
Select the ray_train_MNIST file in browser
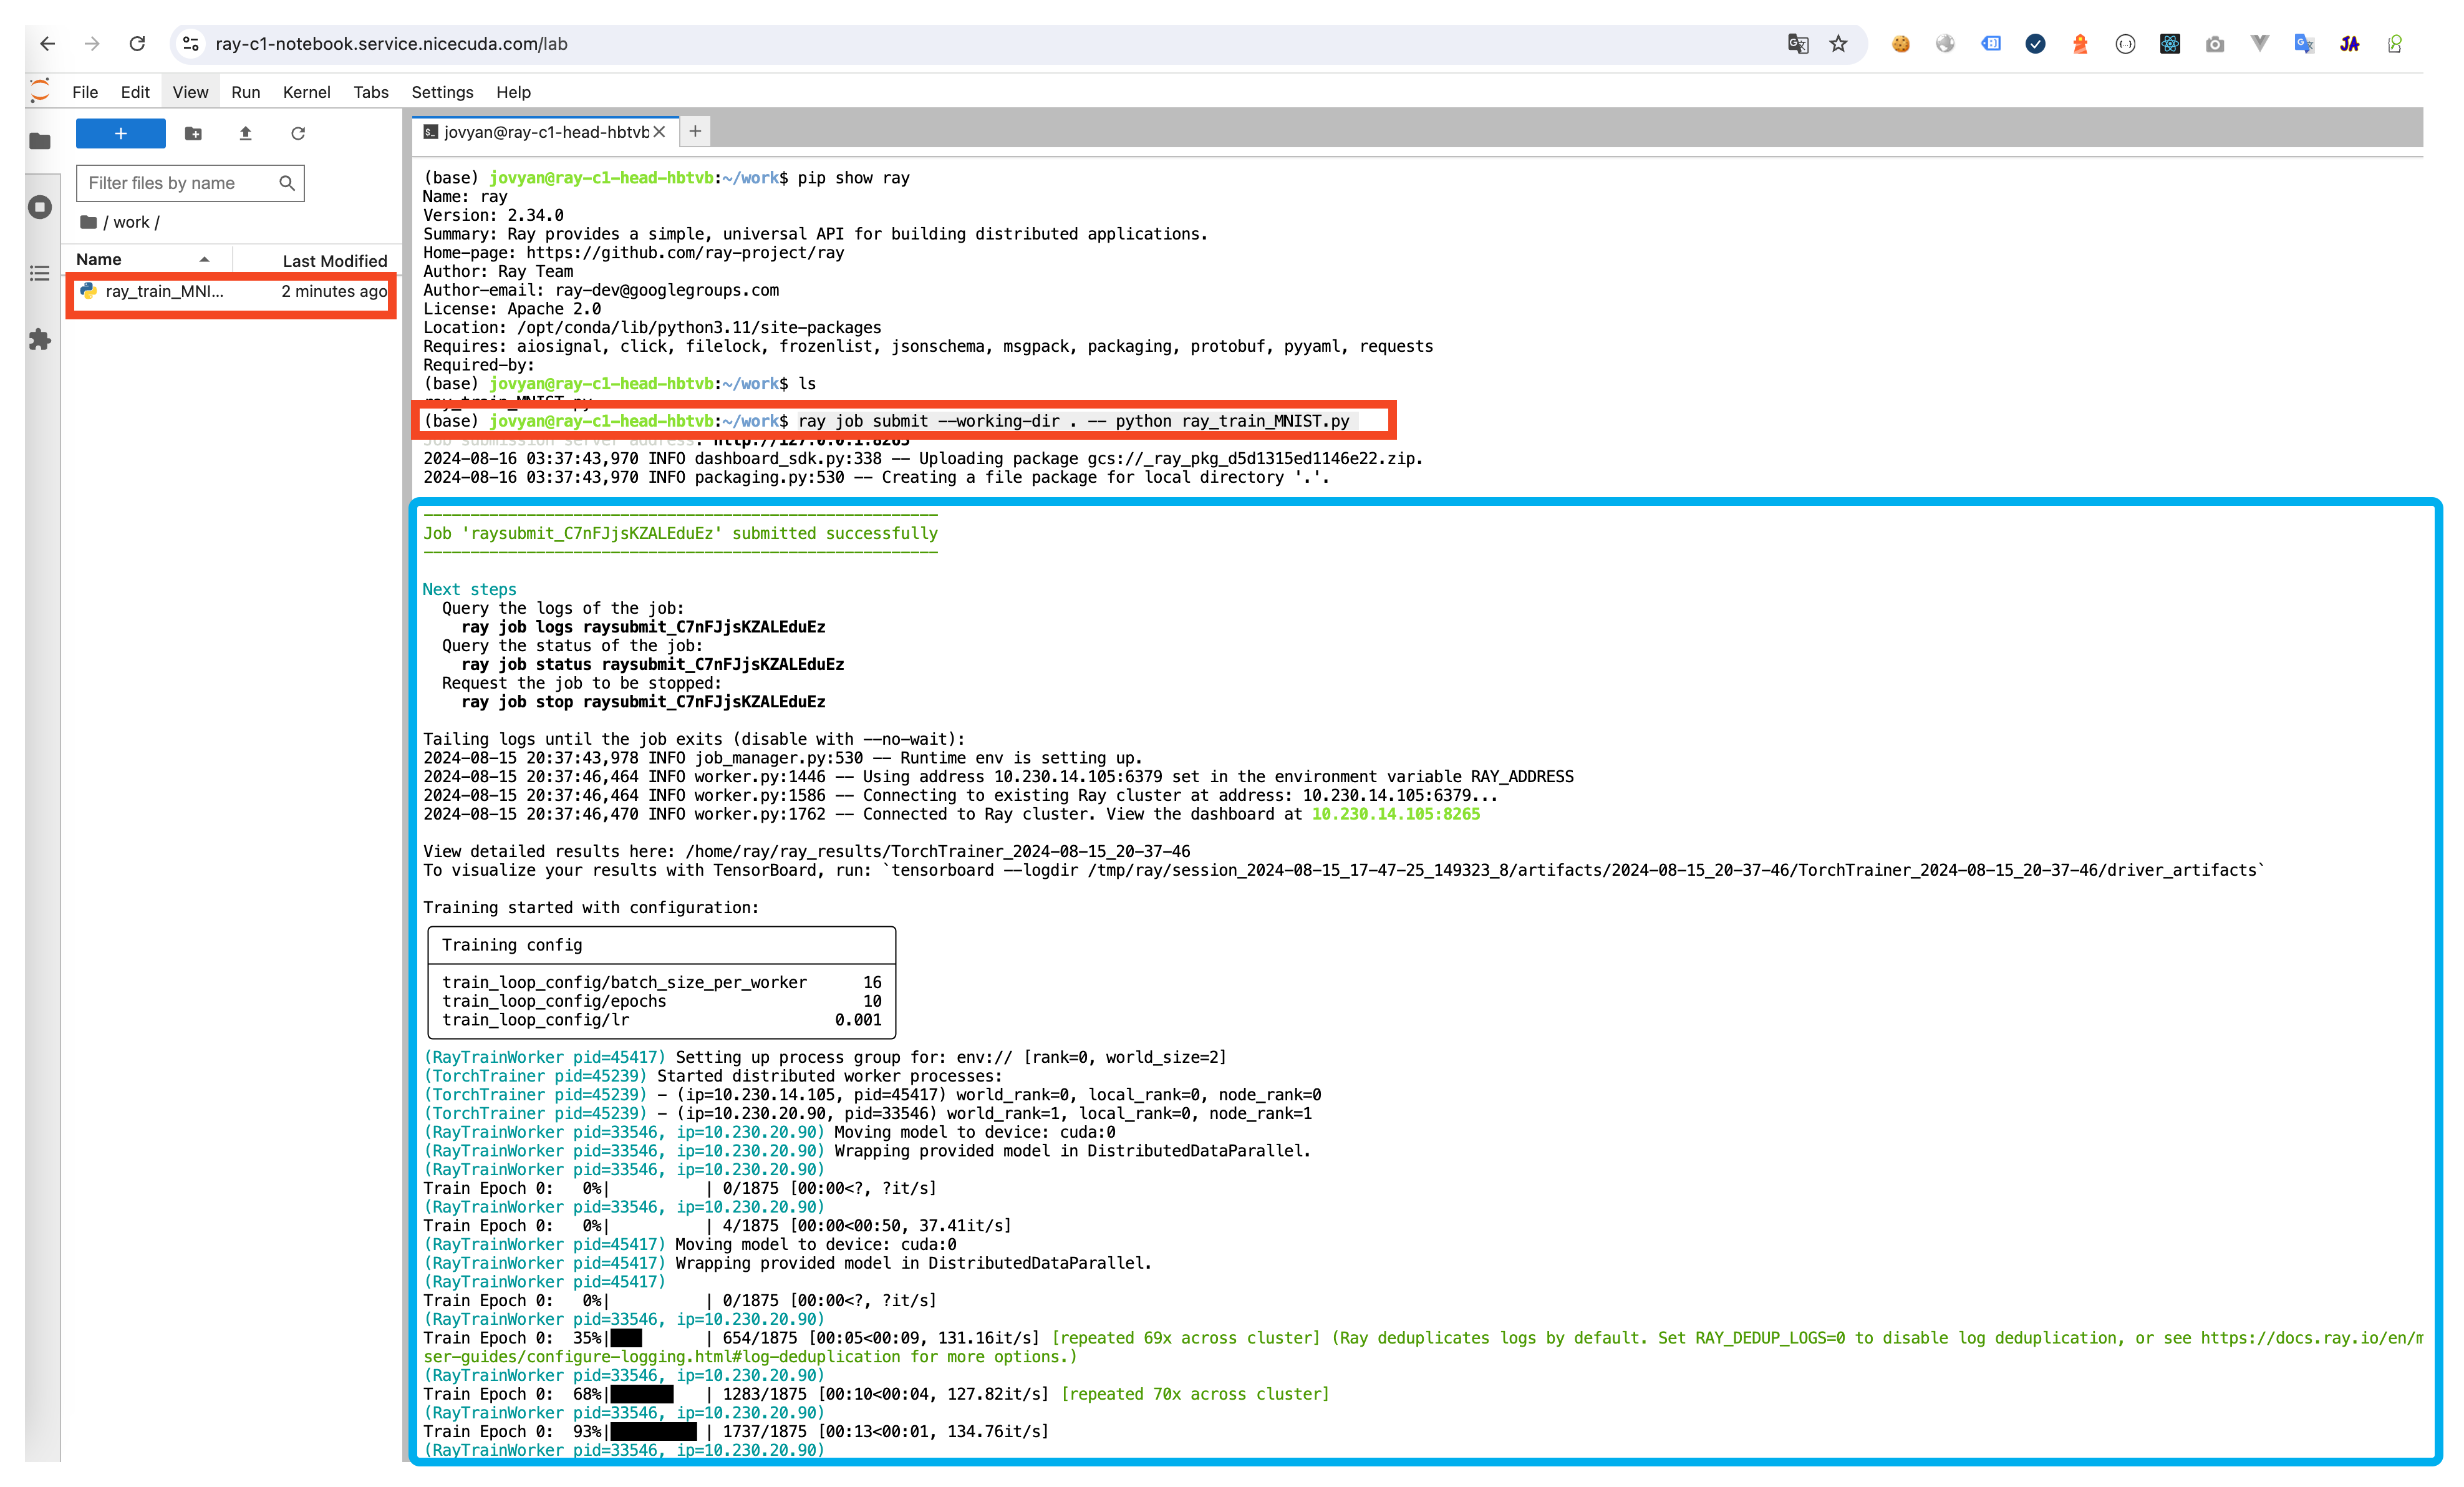(165, 291)
